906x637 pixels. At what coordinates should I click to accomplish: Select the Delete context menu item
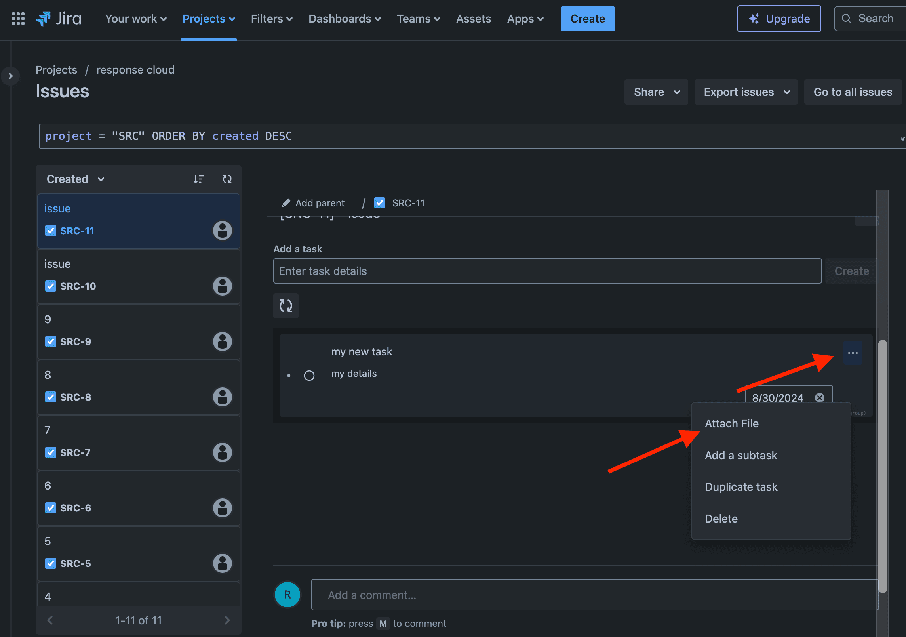pyautogui.click(x=721, y=519)
